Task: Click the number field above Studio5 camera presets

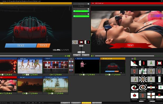Action: coord(71,59)
